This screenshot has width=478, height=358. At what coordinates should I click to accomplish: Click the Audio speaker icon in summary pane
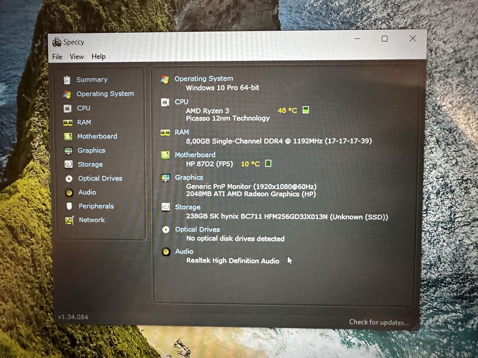pos(166,252)
